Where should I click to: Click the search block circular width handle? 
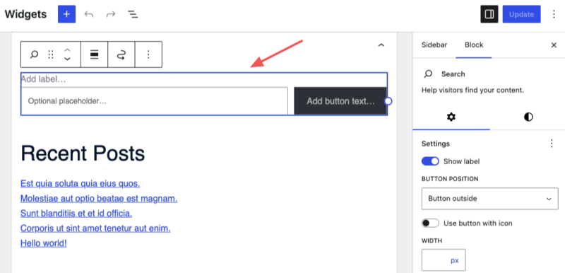click(388, 101)
